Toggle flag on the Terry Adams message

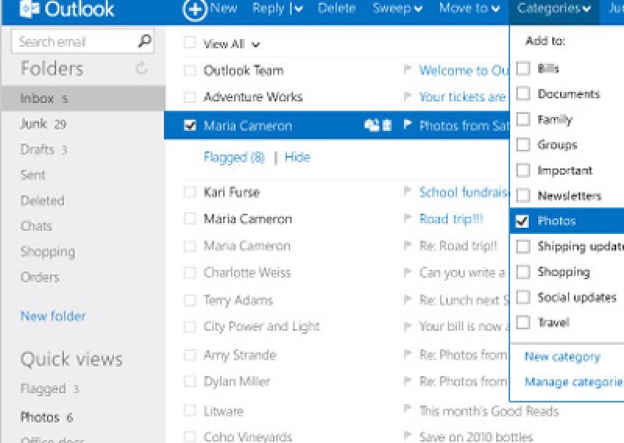(407, 299)
